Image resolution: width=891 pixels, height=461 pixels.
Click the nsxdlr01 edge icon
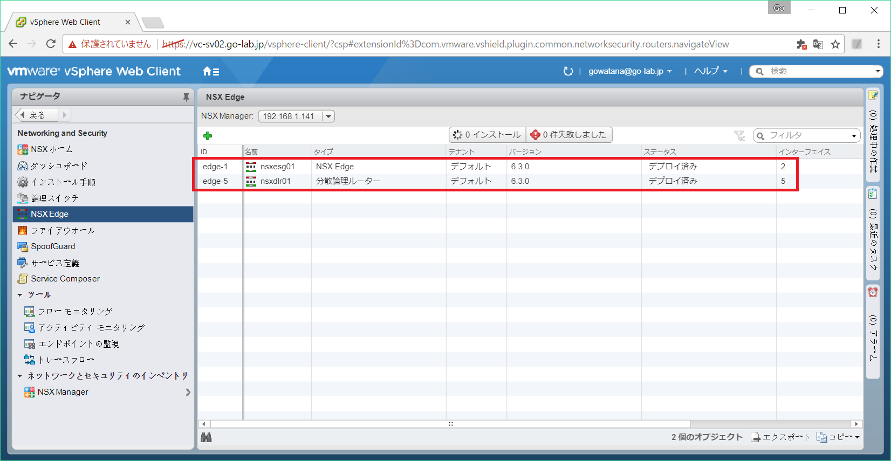[251, 181]
